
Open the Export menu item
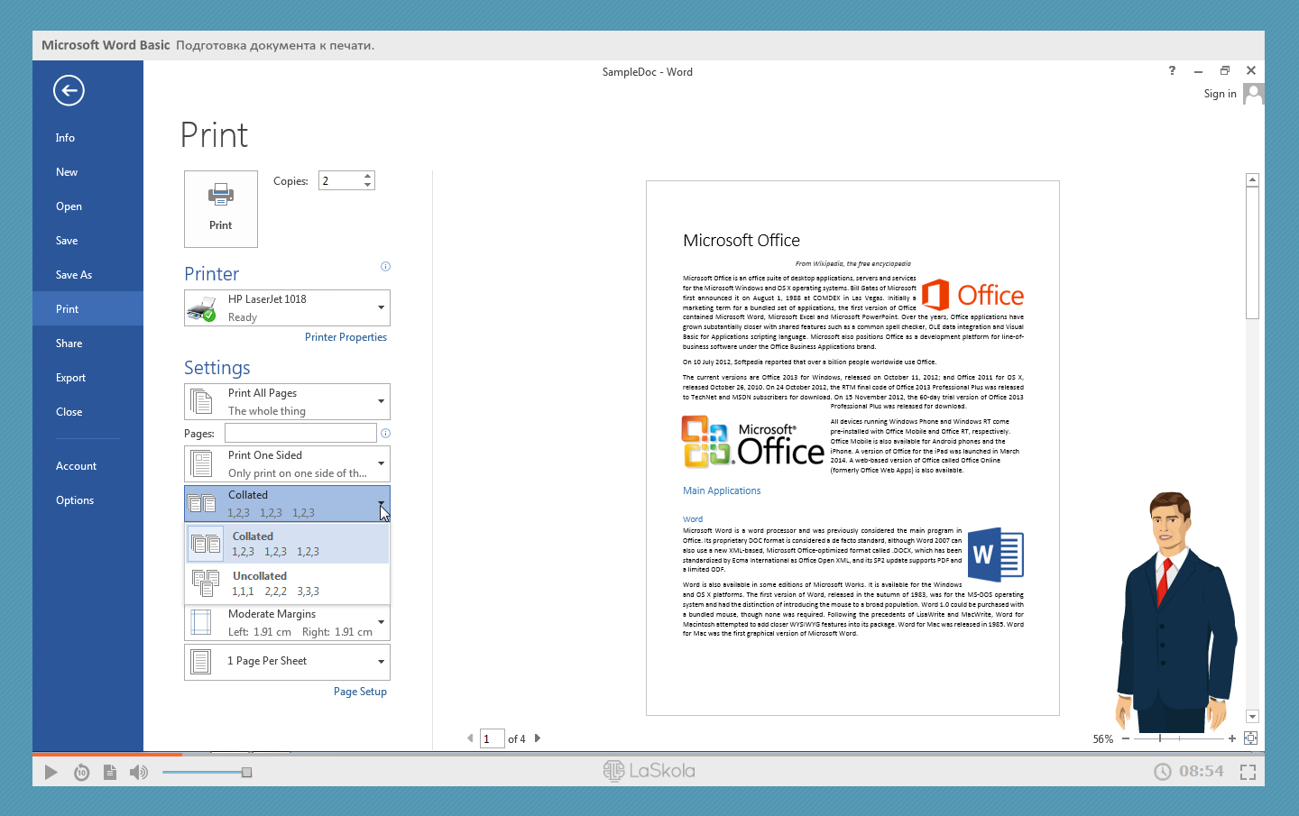click(x=70, y=378)
